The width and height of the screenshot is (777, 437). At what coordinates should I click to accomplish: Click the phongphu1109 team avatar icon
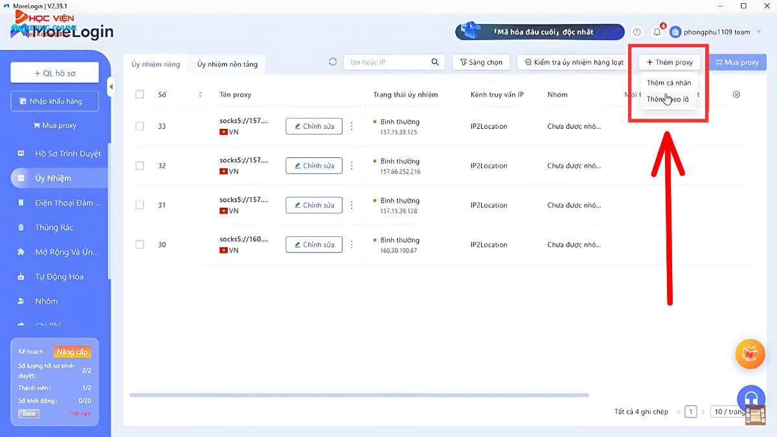click(x=675, y=32)
